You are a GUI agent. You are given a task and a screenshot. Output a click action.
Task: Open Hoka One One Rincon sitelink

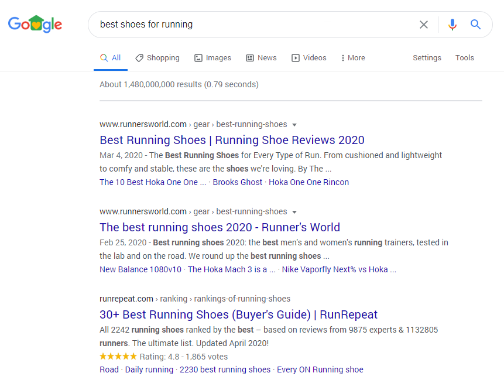coord(308,182)
